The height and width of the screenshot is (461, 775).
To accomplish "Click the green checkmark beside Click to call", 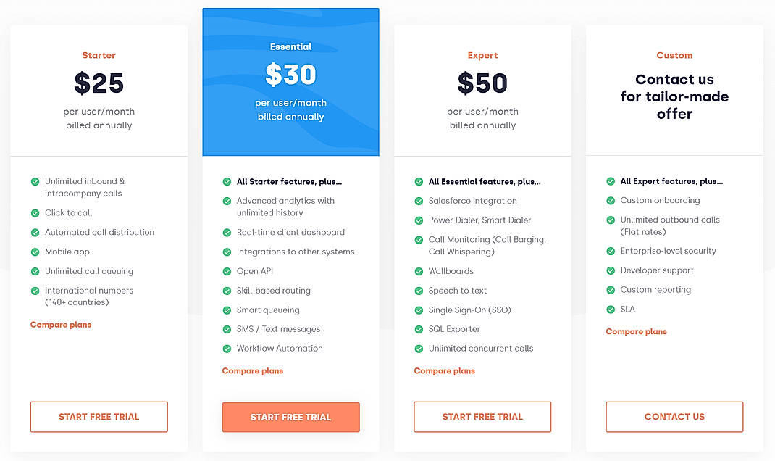I will coord(35,213).
